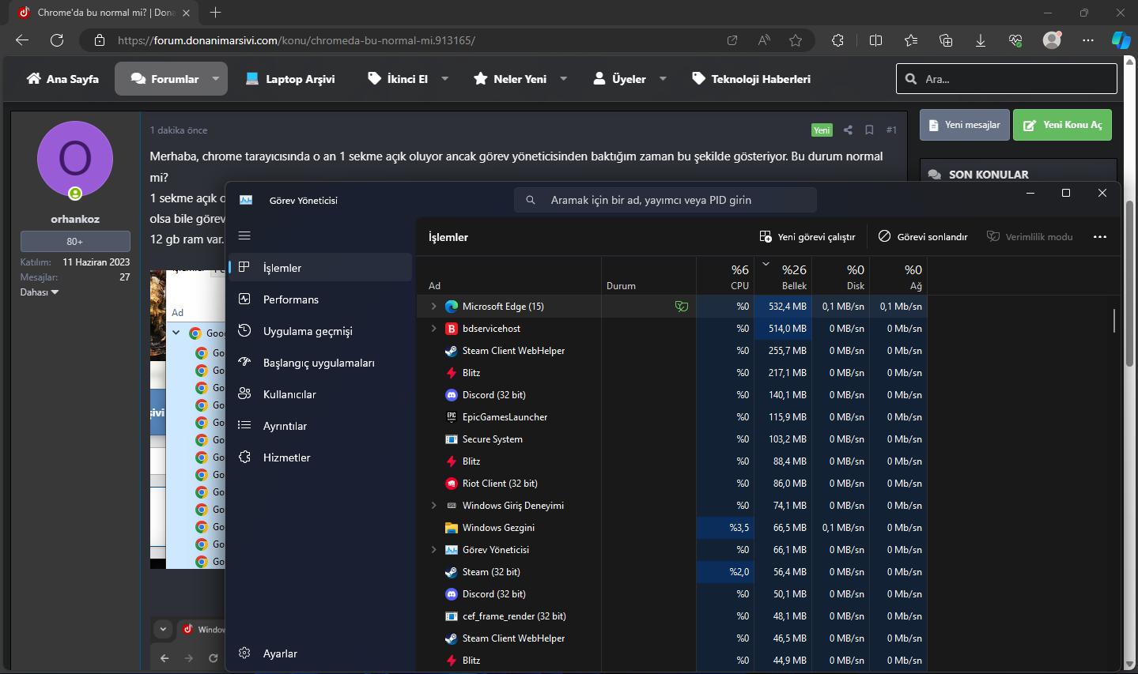1138x674 pixels.
Task: Open the Edge favorites list icon
Action: 911,40
